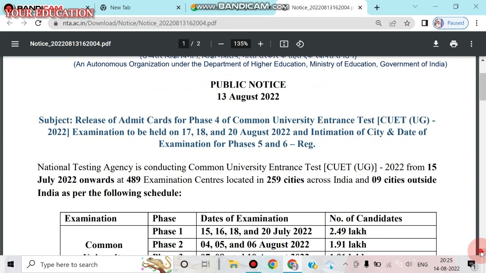Image resolution: width=486 pixels, height=273 pixels.
Task: Reload the current page
Action: (38, 23)
